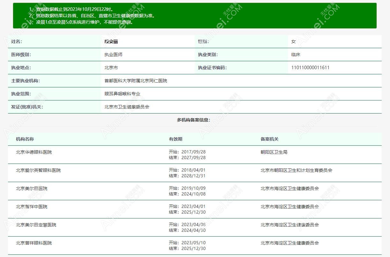Screen dimensions: 390x257
Task: Select the practice location 北京市
Action: [111, 68]
